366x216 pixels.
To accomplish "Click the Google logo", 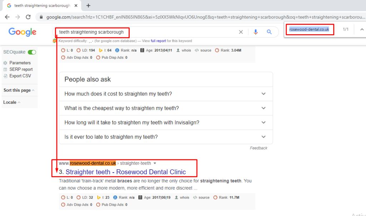I will click(23, 32).
